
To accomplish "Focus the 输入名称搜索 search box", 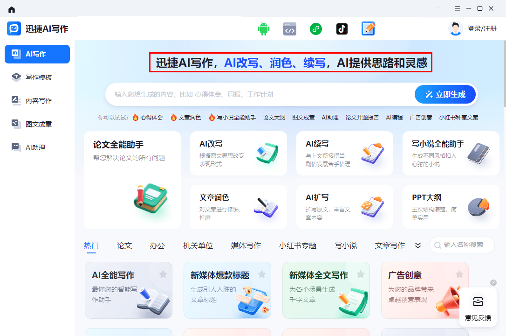I will (462, 245).
